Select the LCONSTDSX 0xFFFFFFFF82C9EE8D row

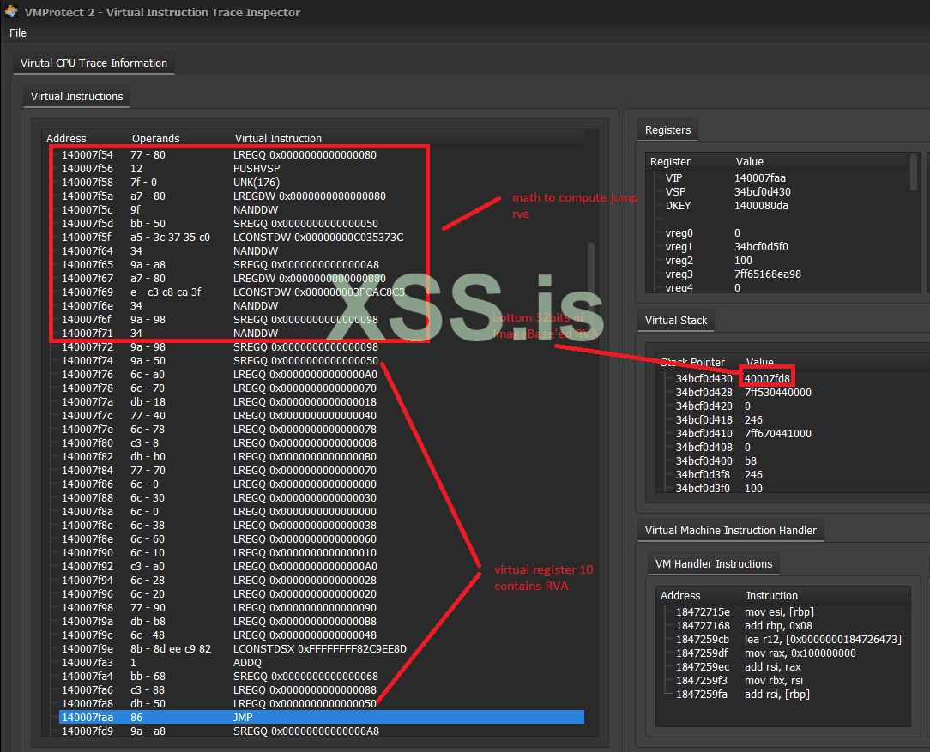pos(322,649)
